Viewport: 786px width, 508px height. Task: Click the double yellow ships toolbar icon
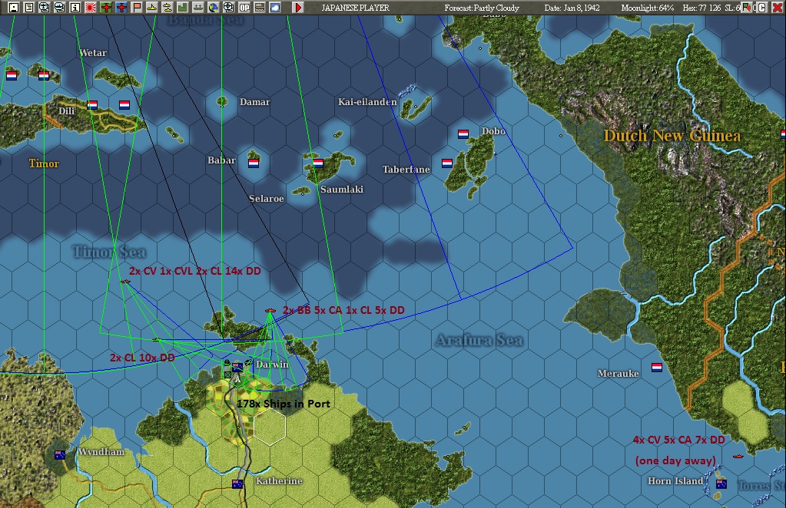[x=167, y=8]
